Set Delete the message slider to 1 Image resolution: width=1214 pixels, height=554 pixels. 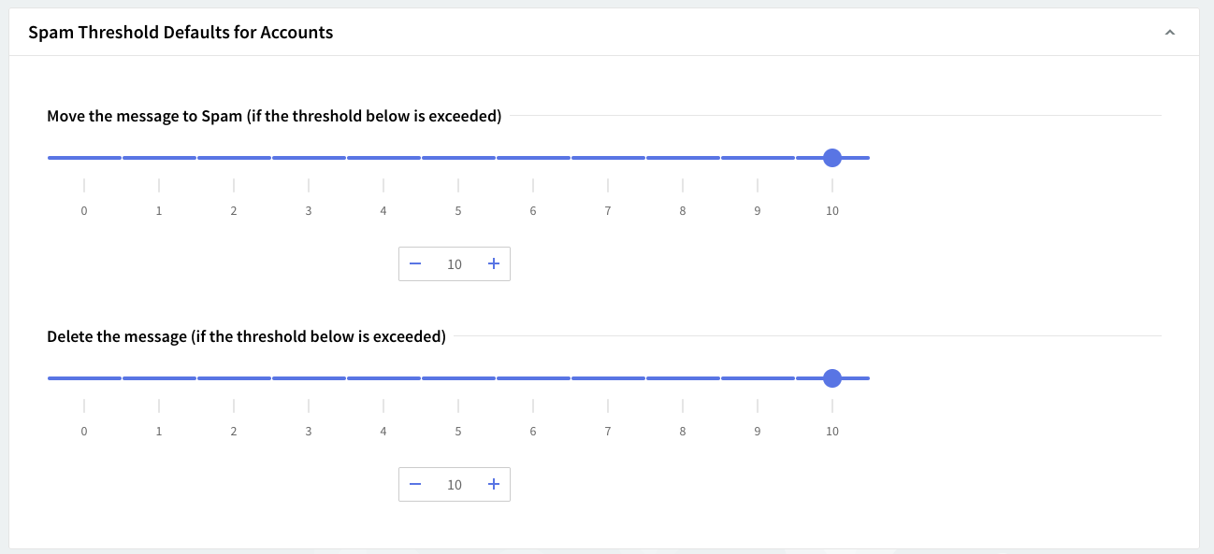[x=159, y=378]
